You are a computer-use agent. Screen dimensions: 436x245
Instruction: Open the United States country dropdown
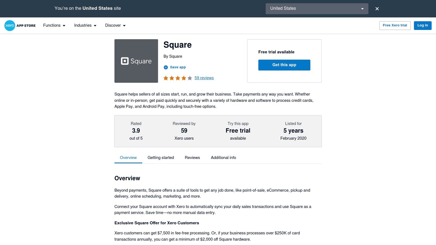(x=317, y=9)
